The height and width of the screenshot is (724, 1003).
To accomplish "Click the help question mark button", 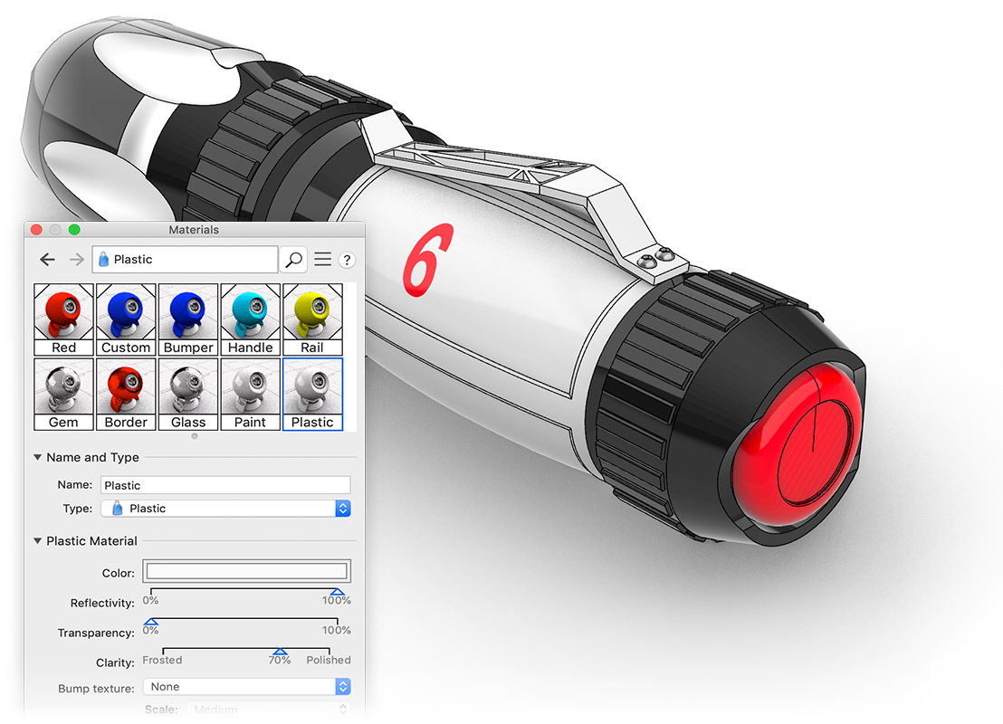I will [347, 260].
